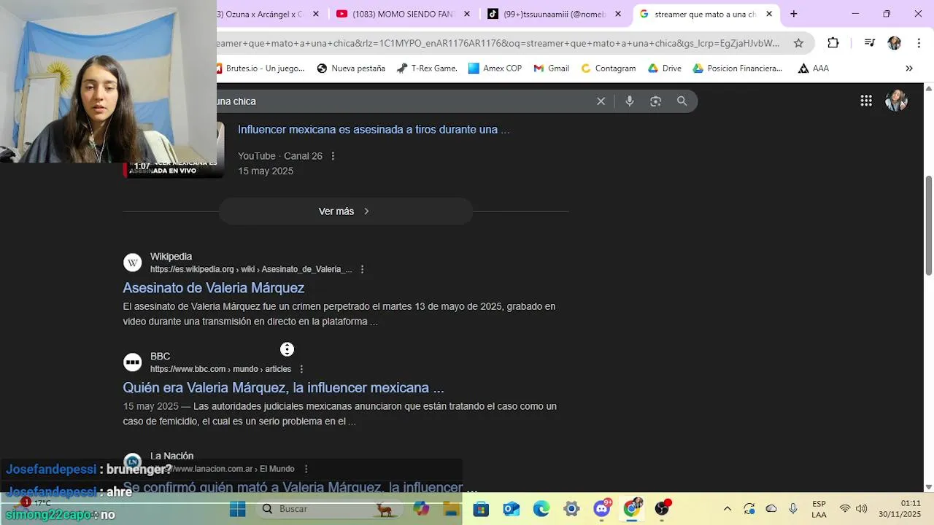
Task: Click the browser address bar URL
Action: point(500,43)
